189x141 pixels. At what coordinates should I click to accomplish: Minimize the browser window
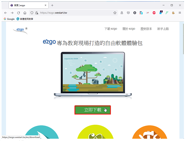point(163,5)
